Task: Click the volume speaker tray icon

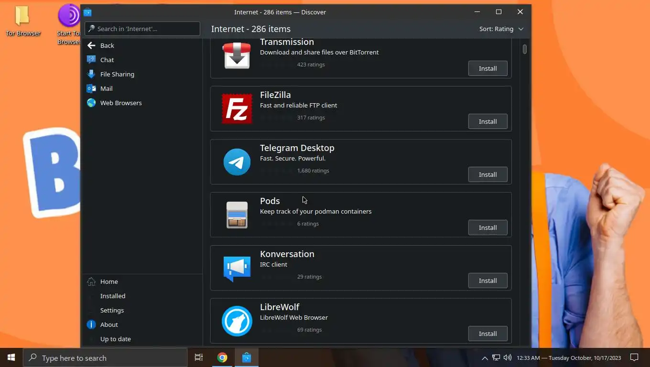Action: coord(507,357)
